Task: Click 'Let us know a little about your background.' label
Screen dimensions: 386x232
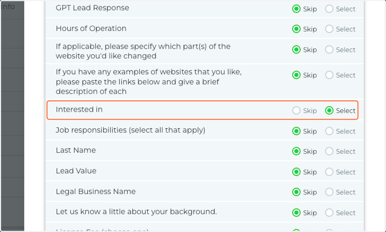Action: coord(136,212)
